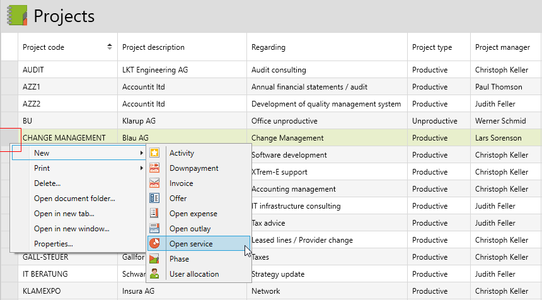Sort by Project code column arrows

(x=110, y=47)
